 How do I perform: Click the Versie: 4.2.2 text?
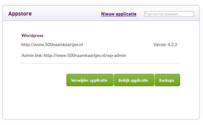pos(165,44)
